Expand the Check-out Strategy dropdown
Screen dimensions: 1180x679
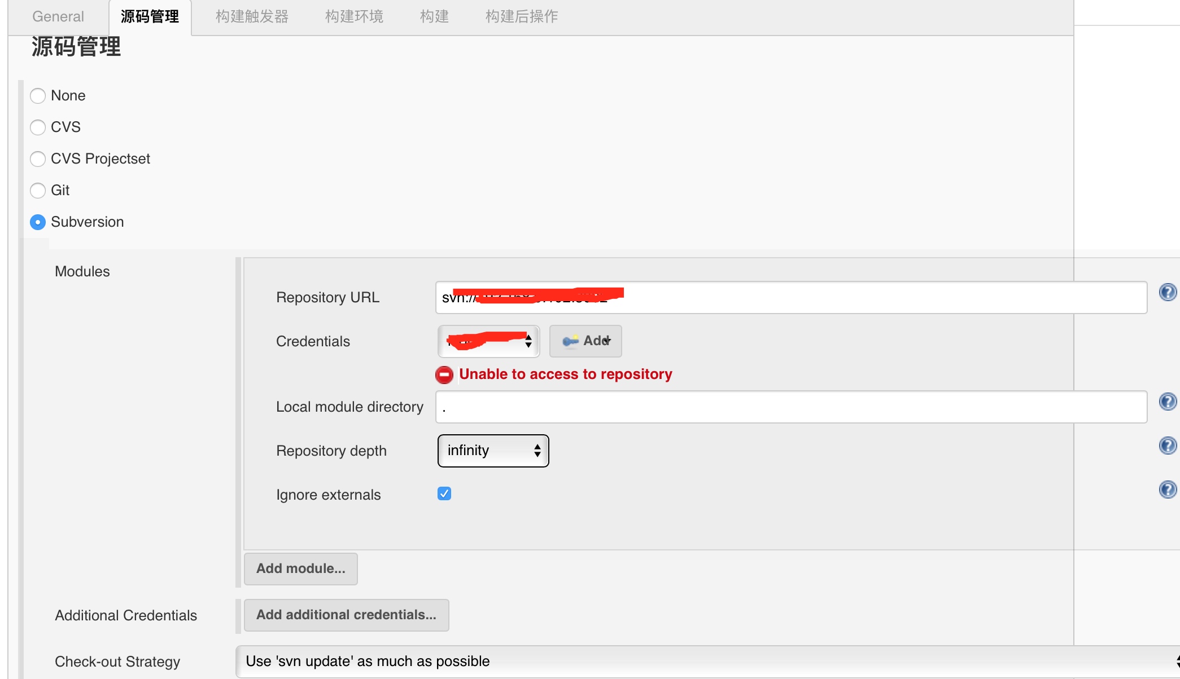(706, 662)
